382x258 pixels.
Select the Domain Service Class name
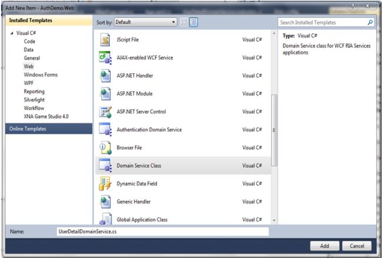[139, 165]
